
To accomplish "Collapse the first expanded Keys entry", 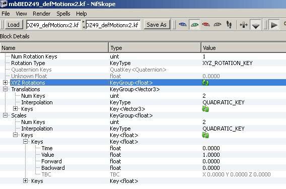I will (x=25, y=141).
